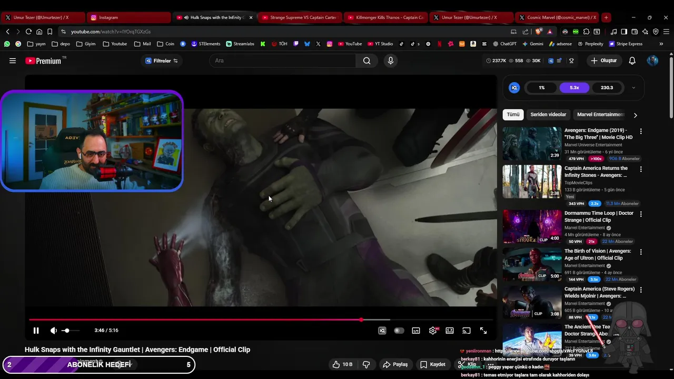Image resolution: width=674 pixels, height=379 pixels.
Task: Show more bookmarks with chevron
Action: (x=661, y=44)
